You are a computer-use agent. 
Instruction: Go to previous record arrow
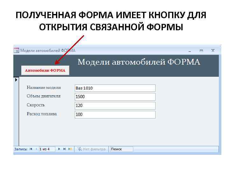tap(36, 149)
